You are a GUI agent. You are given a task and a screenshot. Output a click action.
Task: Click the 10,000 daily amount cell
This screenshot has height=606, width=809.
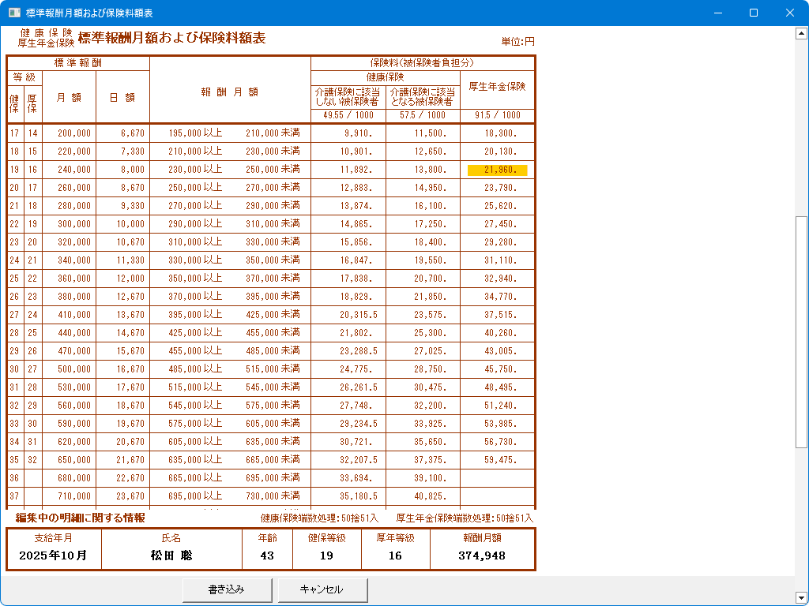[122, 224]
